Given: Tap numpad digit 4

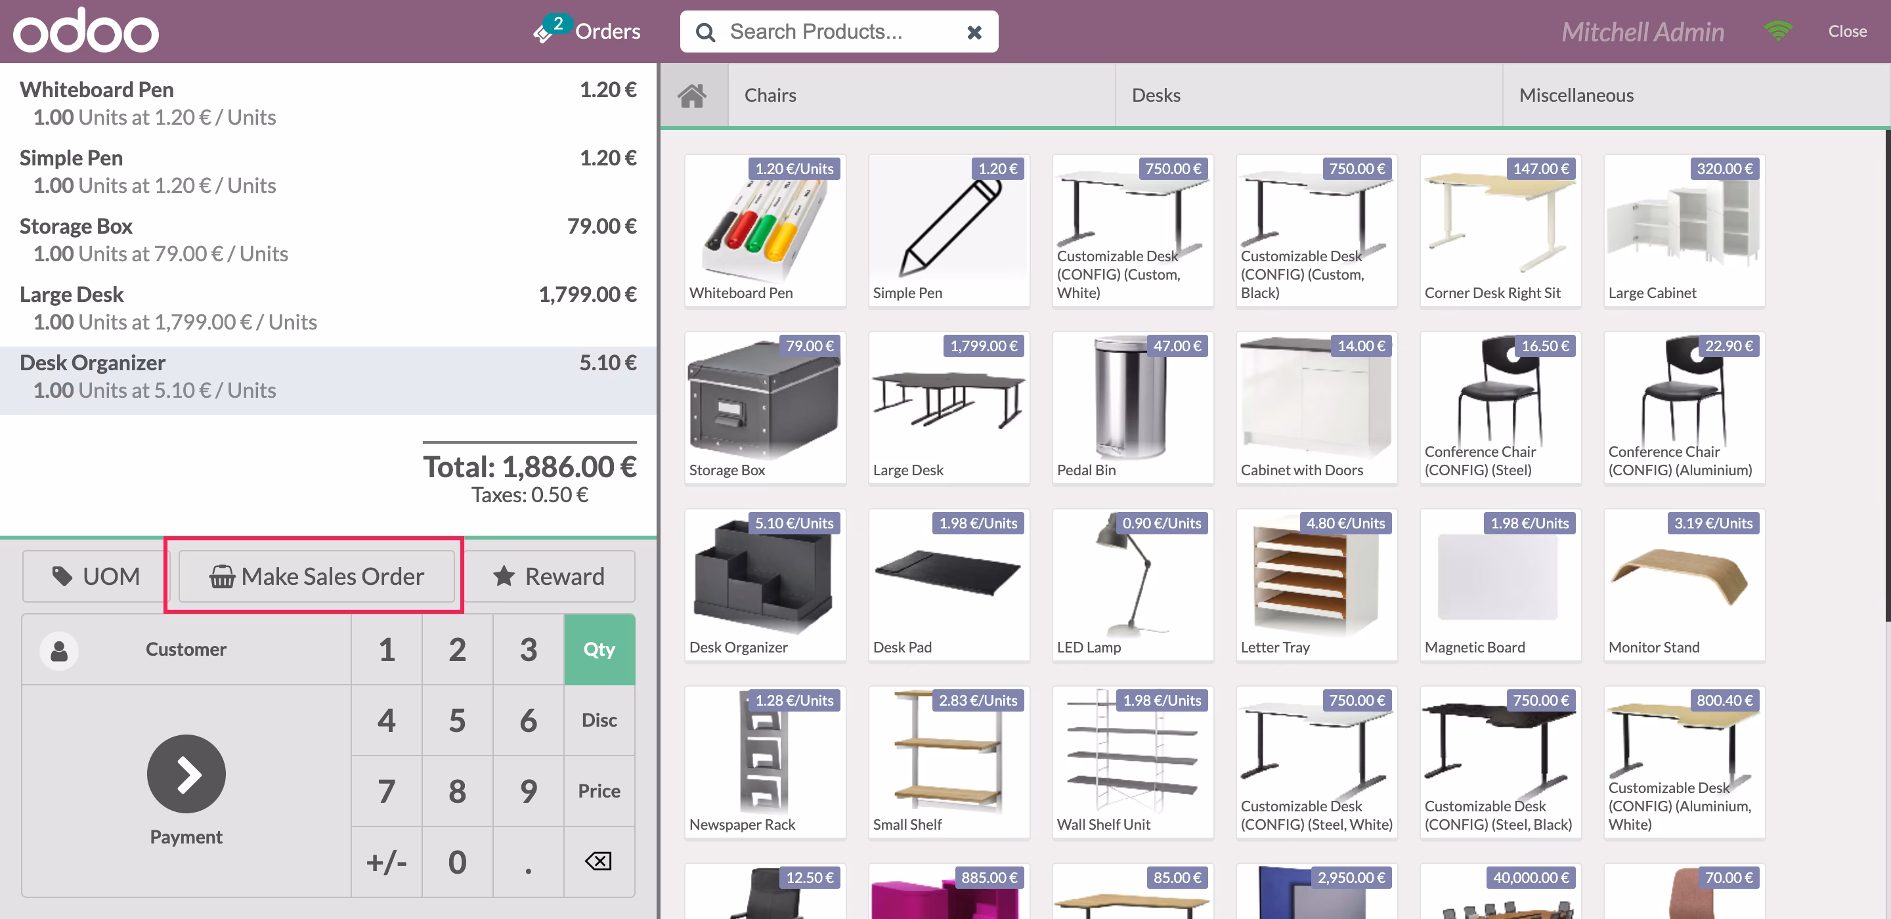Looking at the screenshot, I should (387, 720).
